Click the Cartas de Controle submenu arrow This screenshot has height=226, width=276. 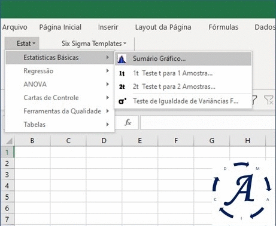coord(108,98)
